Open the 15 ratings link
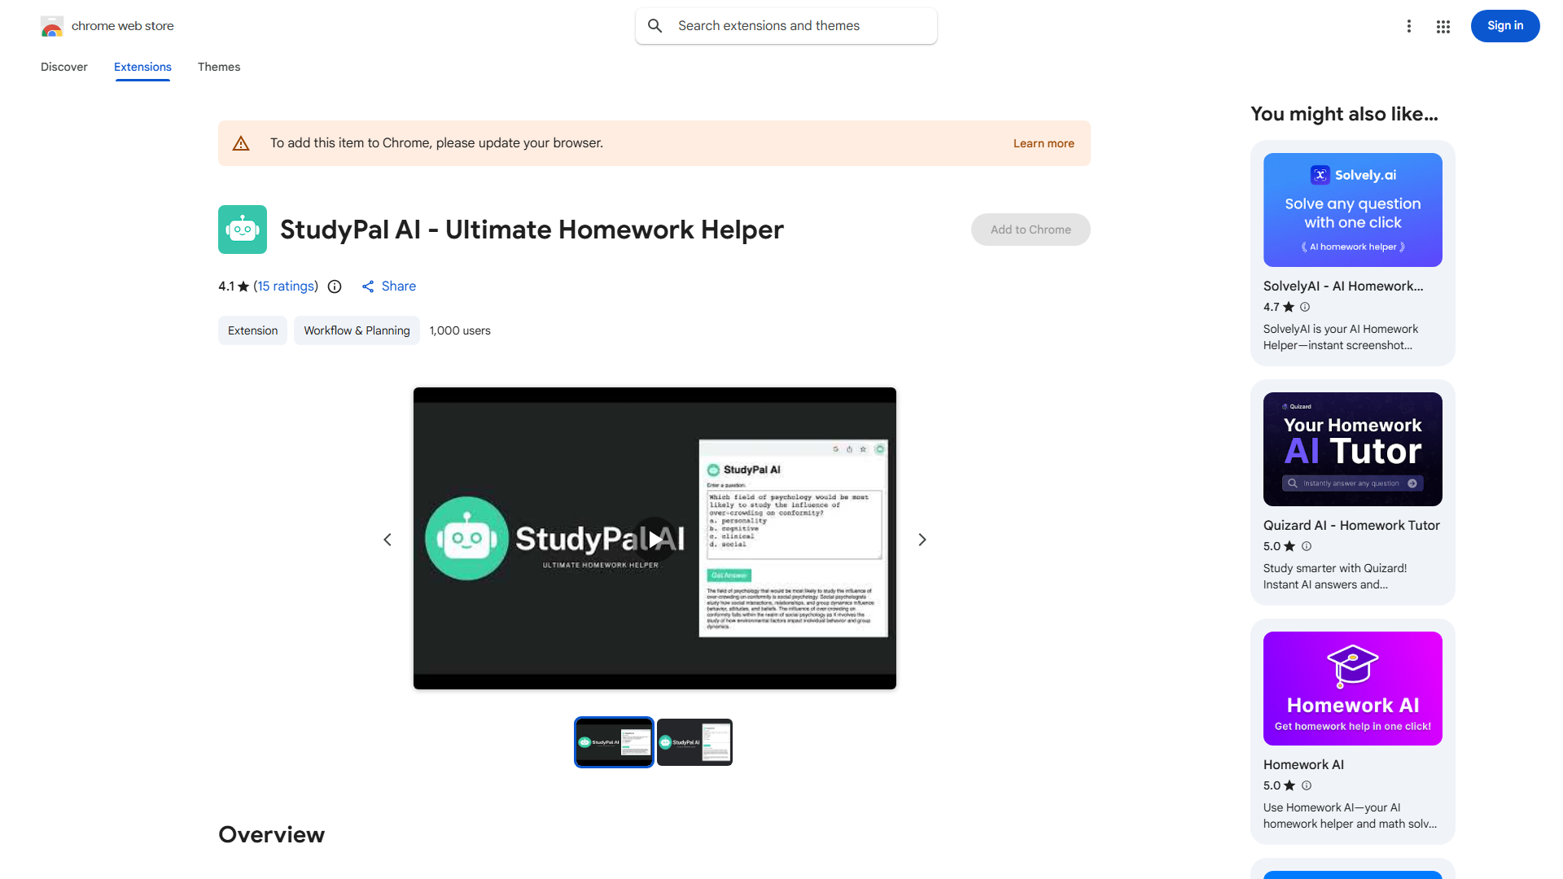The width and height of the screenshot is (1563, 879). 286,286
